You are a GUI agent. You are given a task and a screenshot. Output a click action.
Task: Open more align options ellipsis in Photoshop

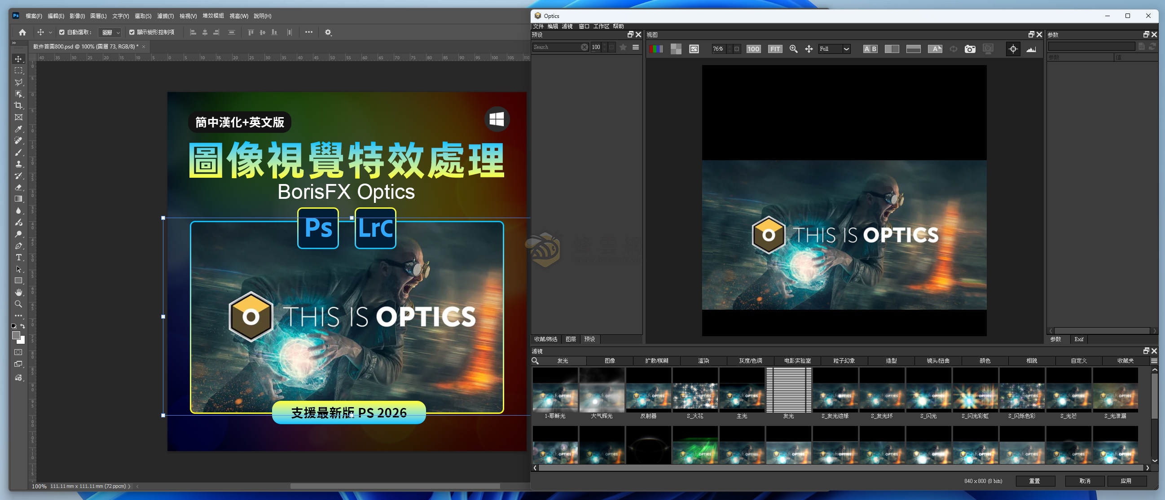coord(309,32)
